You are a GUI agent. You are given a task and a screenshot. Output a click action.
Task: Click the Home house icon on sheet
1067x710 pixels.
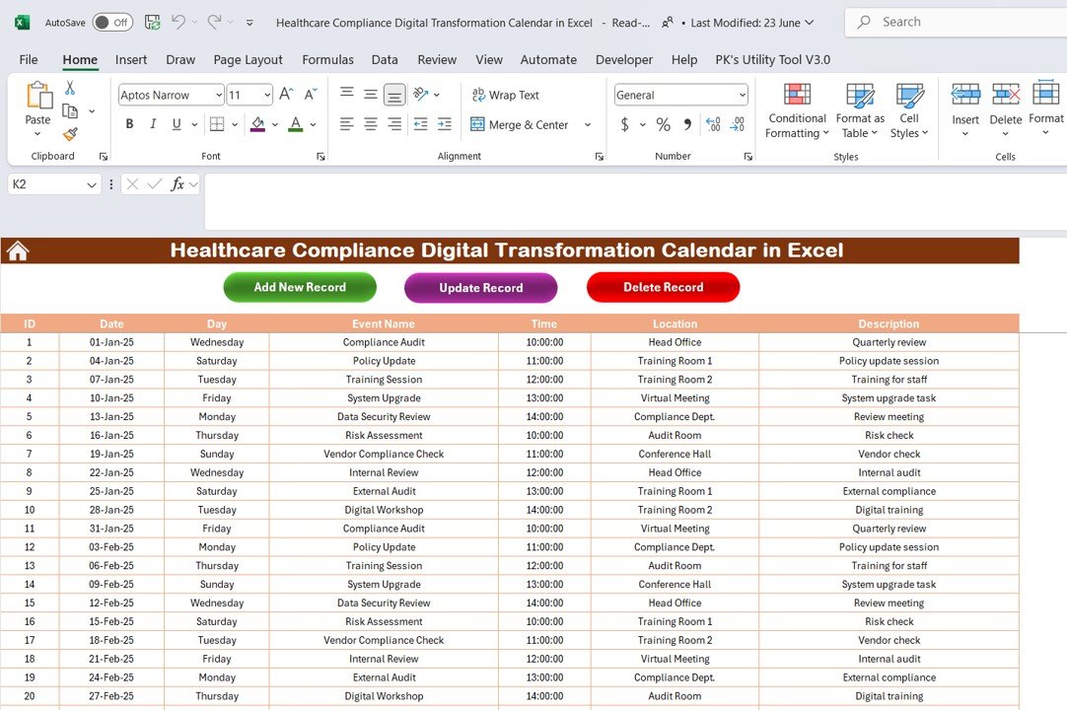click(18, 251)
